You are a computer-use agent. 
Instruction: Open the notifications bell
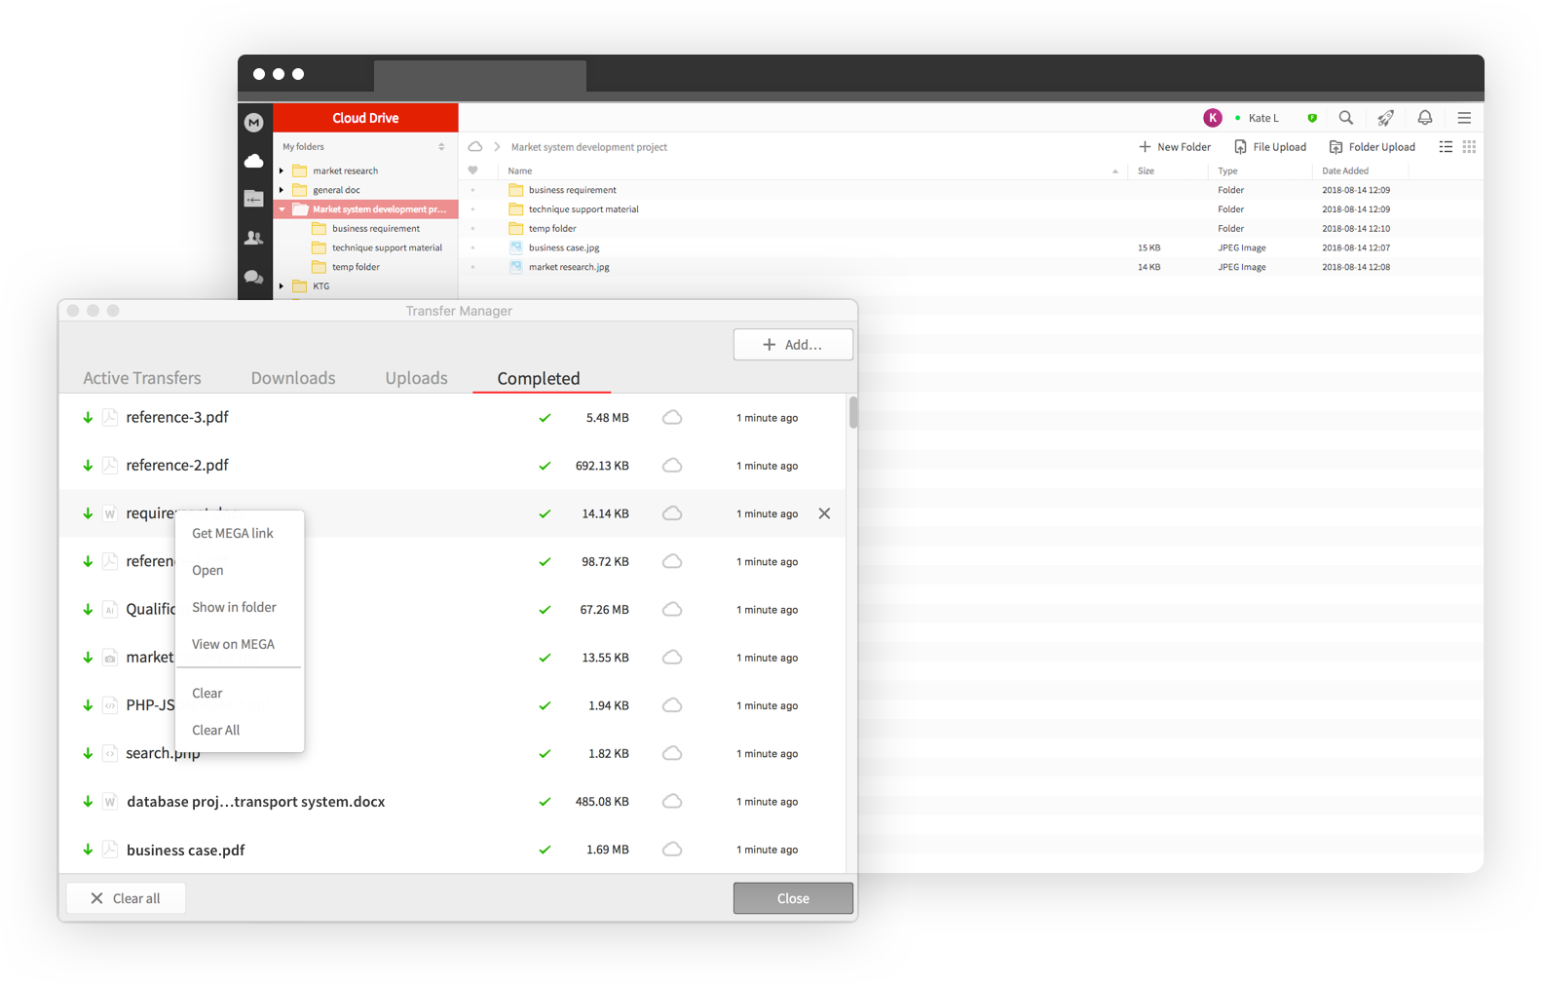1424,118
